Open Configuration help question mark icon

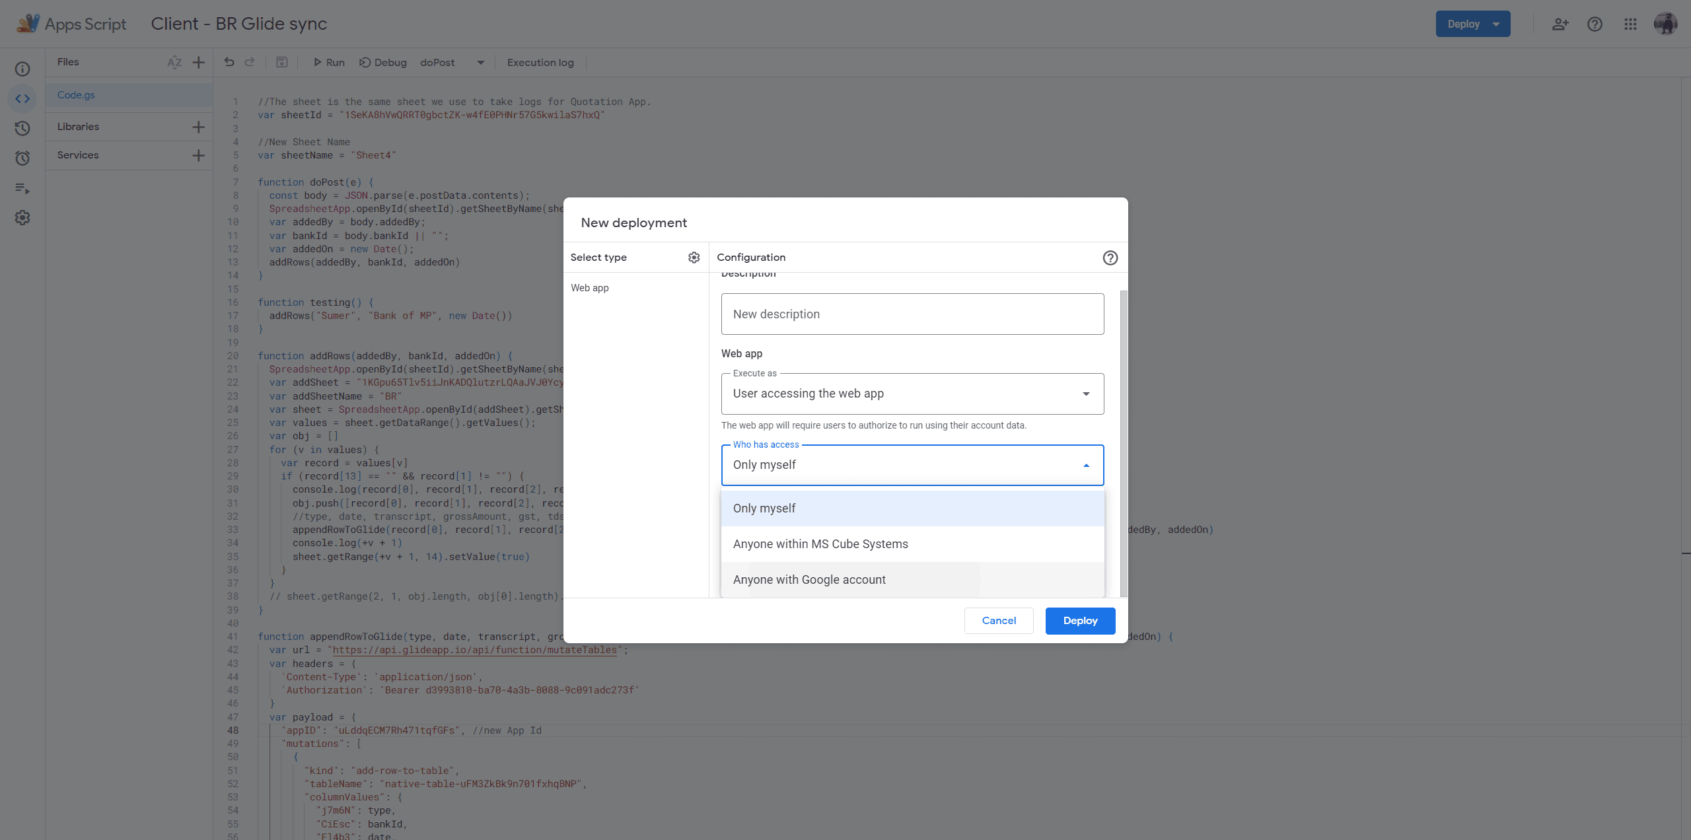(1110, 258)
